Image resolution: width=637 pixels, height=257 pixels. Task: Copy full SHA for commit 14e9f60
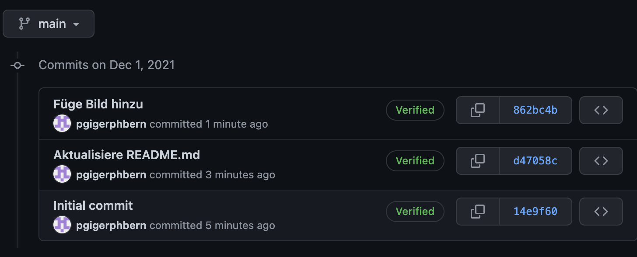tap(477, 212)
